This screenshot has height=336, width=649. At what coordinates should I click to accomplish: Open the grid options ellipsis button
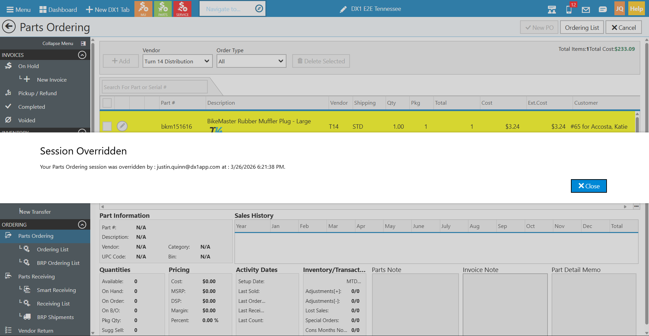(636, 206)
